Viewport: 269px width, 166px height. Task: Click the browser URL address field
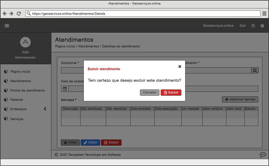(143, 14)
